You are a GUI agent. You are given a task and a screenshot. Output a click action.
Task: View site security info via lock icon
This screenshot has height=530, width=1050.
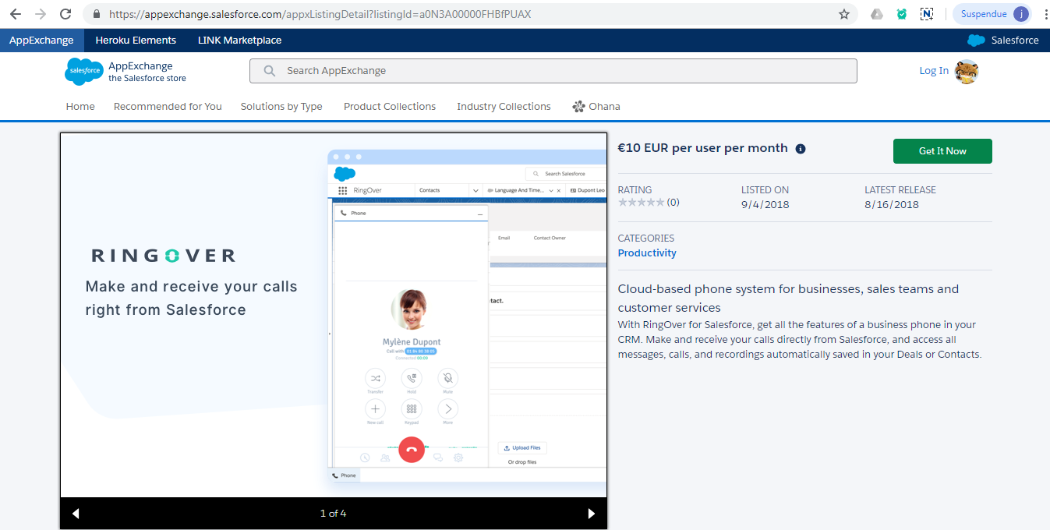[x=97, y=14]
